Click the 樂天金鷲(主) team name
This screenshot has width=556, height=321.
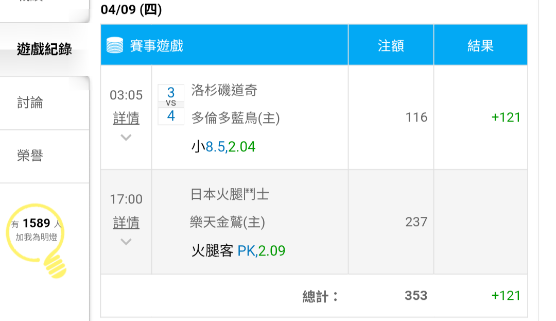(227, 222)
